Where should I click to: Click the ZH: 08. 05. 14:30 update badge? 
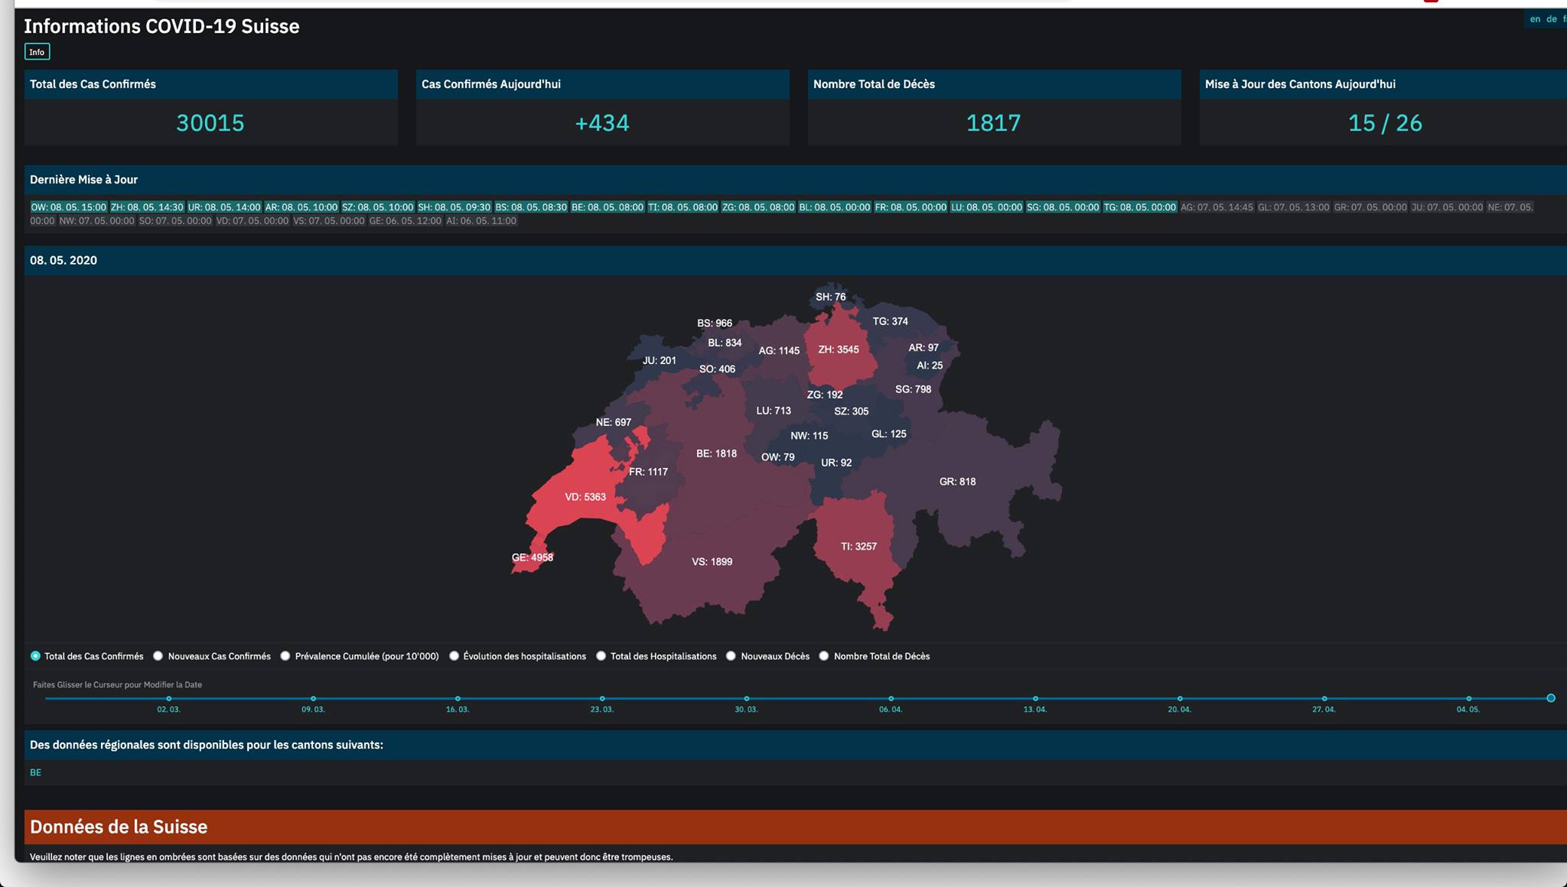[x=147, y=207]
